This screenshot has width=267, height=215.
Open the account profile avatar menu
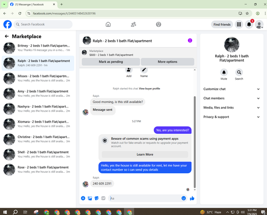(x=259, y=25)
